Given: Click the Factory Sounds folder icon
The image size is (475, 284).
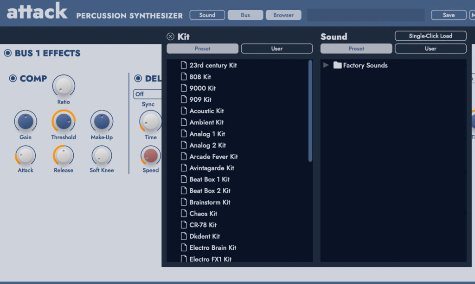Looking at the screenshot, I should [x=337, y=65].
